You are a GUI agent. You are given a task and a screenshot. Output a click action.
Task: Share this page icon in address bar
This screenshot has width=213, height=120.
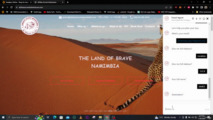(x=166, y=7)
